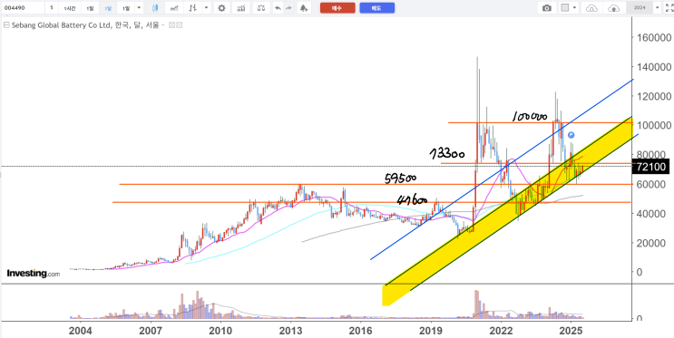Image resolution: width=674 pixels, height=338 pixels.
Task: Select the 1시간 interval
Action: click(x=70, y=8)
